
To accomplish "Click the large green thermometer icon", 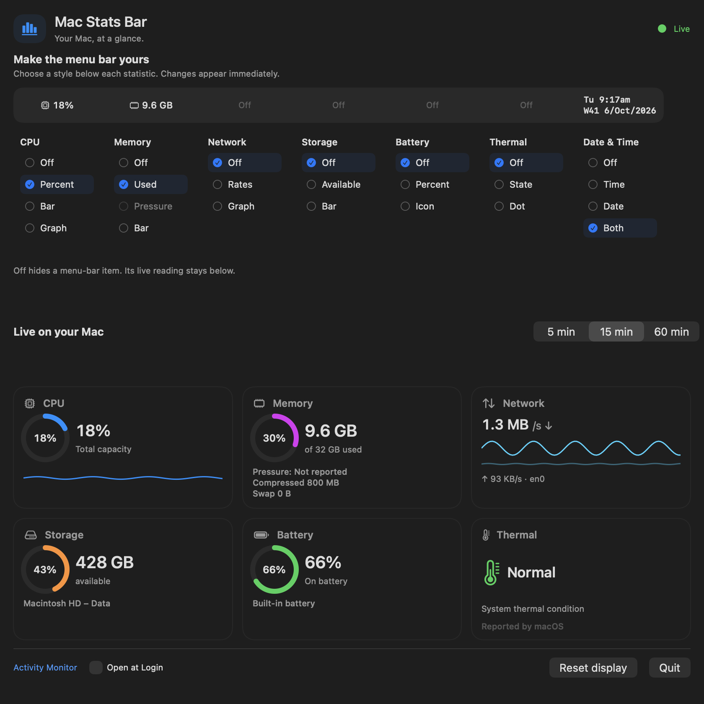I will coord(492,572).
